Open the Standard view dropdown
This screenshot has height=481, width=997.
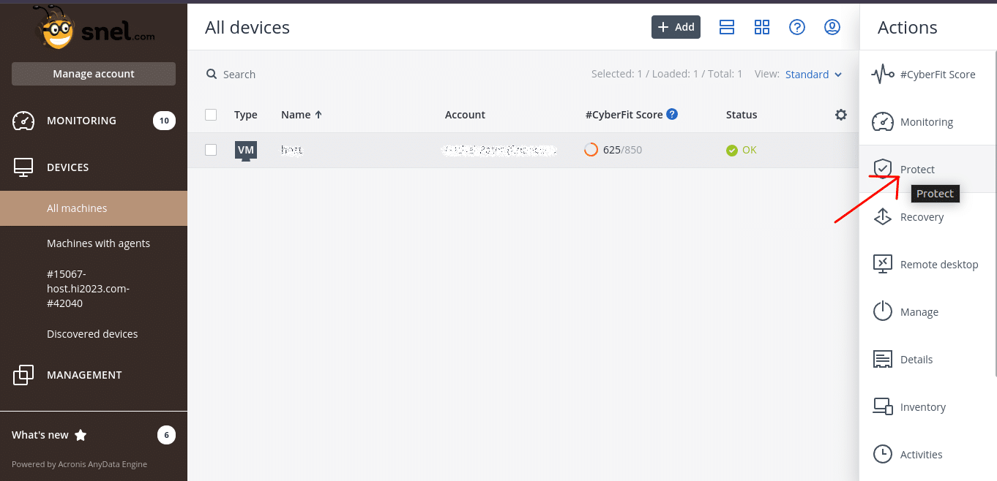[813, 75]
